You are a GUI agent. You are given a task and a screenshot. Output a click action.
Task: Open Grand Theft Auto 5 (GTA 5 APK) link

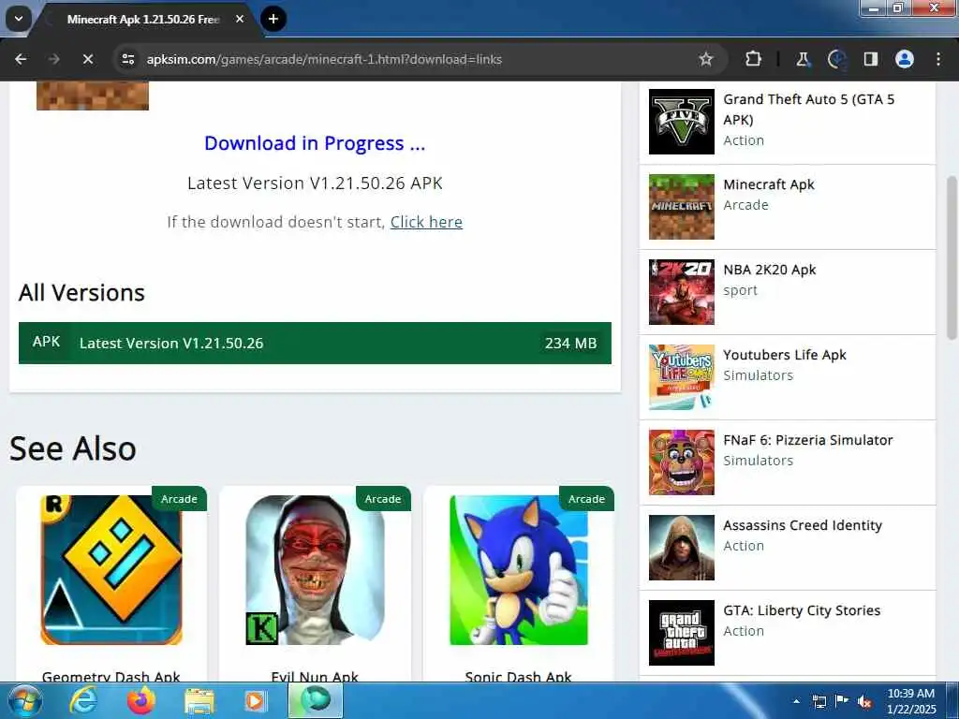point(808,110)
